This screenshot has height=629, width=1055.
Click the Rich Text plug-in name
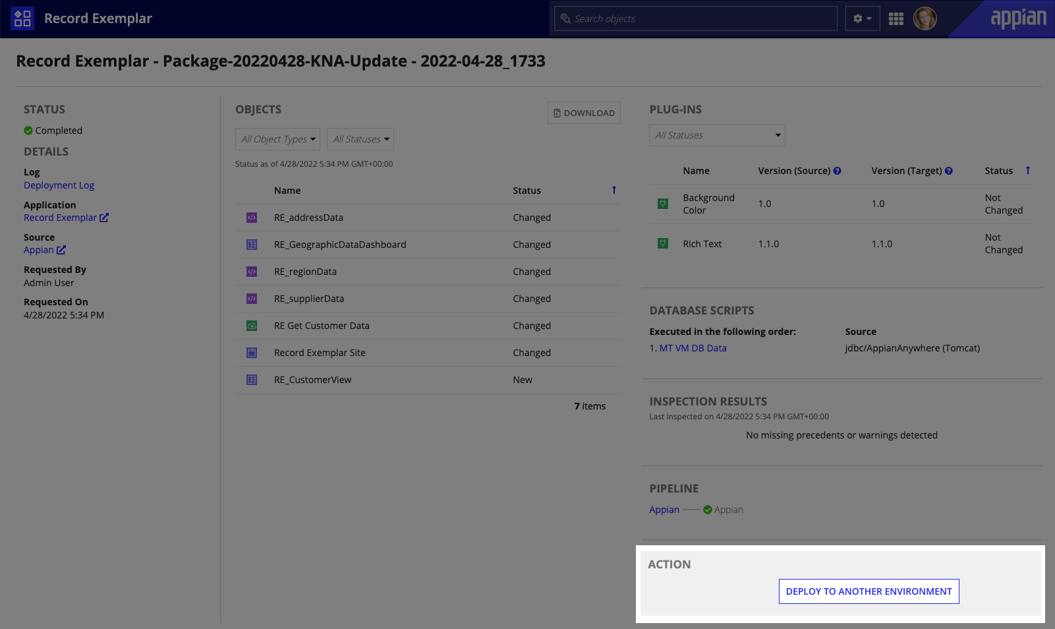point(702,244)
